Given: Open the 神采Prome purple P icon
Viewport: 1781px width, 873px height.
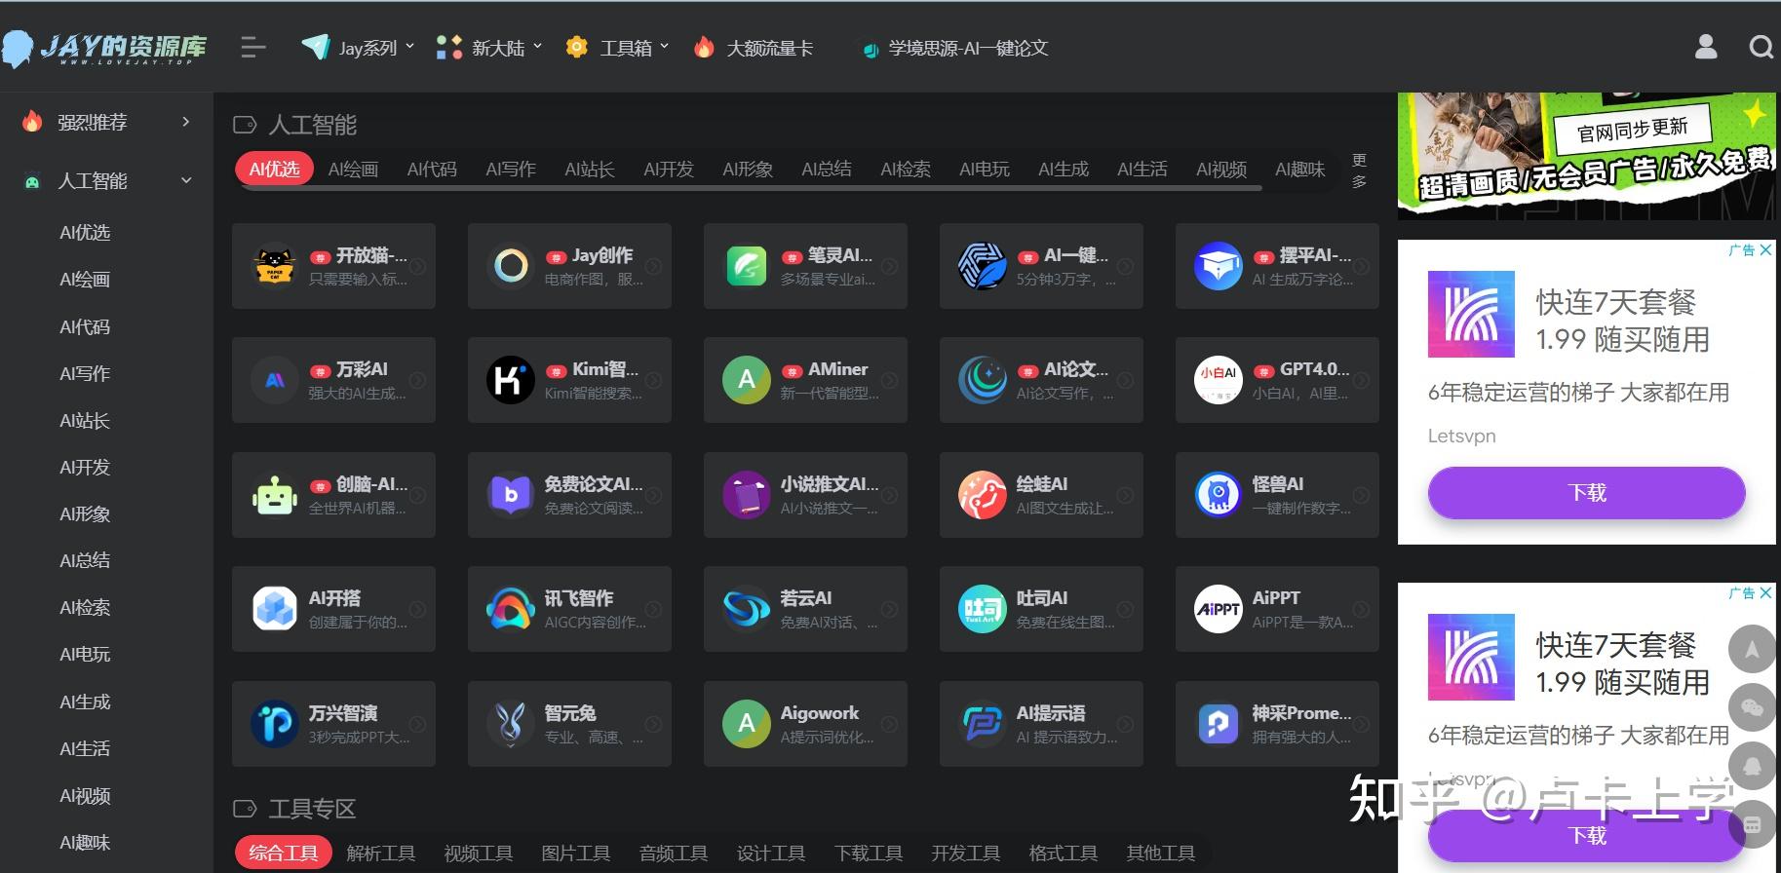Looking at the screenshot, I should (x=1219, y=724).
